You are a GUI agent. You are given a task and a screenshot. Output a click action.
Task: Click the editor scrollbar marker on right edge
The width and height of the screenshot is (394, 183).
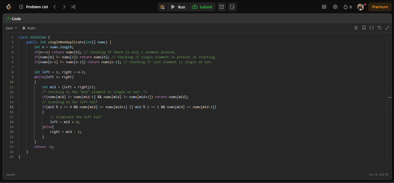coord(389,97)
